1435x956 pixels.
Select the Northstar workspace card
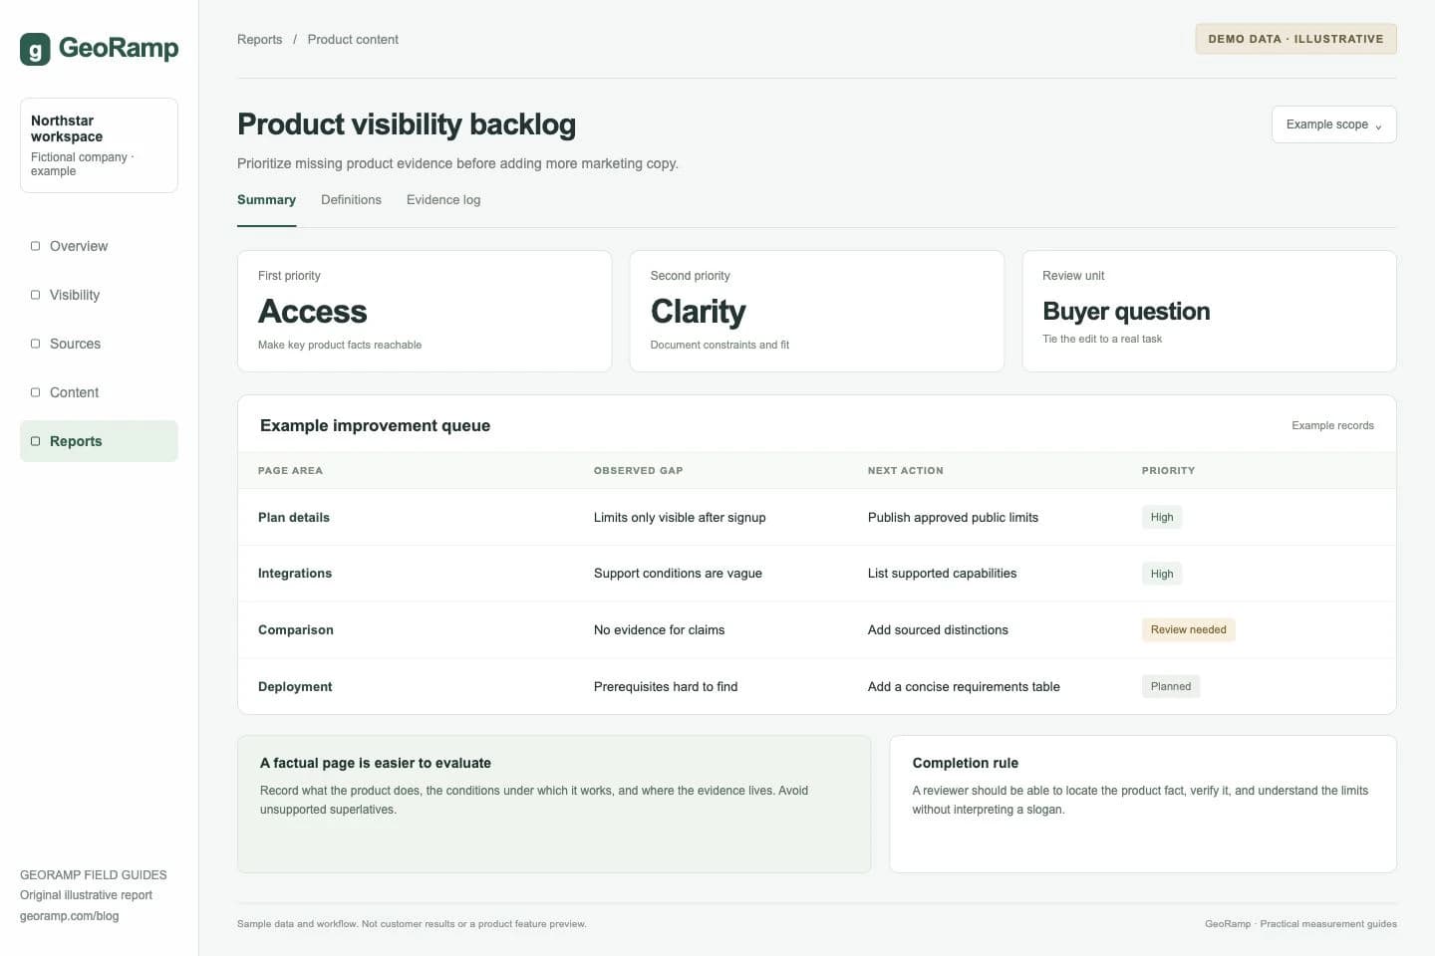pyautogui.click(x=99, y=145)
